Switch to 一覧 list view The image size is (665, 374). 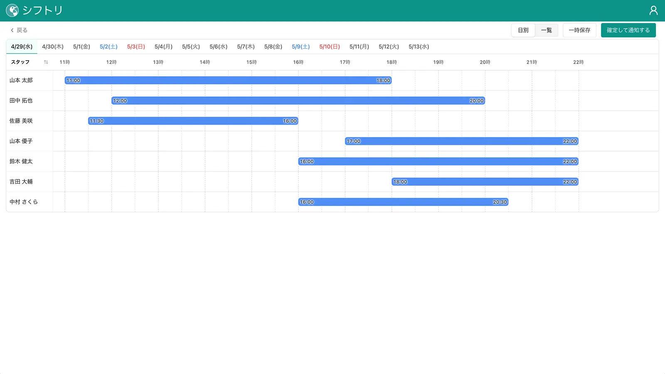click(546, 30)
